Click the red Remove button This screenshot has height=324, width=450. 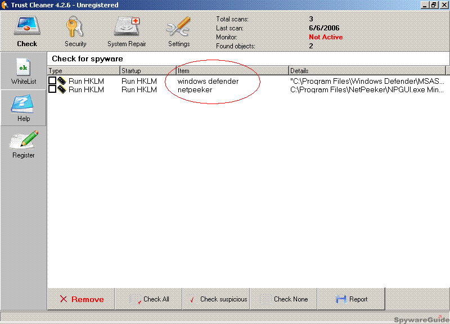[81, 299]
